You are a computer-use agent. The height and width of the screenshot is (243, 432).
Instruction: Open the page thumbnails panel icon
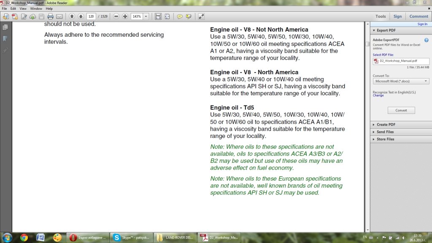click(x=5, y=27)
